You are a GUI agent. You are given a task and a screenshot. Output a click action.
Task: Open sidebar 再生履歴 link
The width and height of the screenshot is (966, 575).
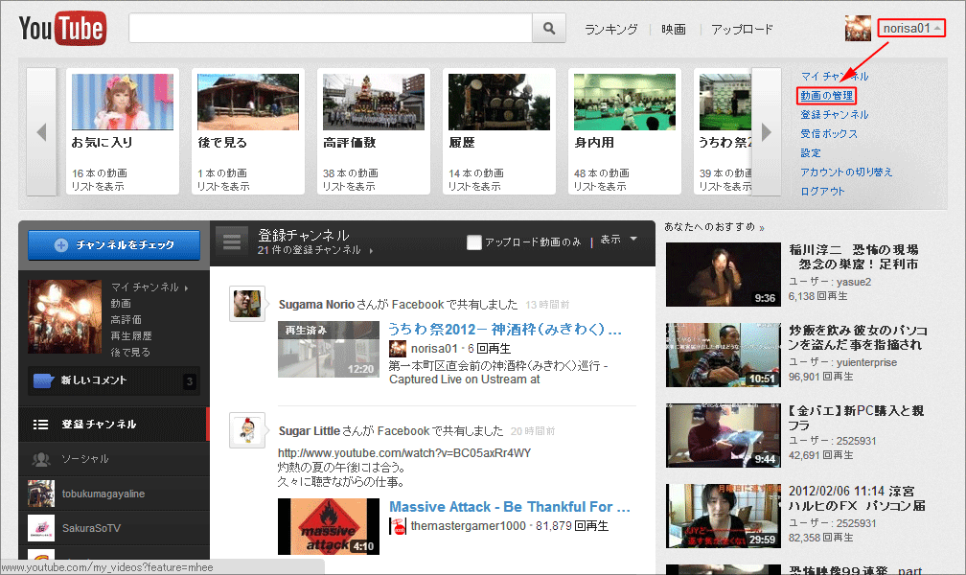[131, 335]
